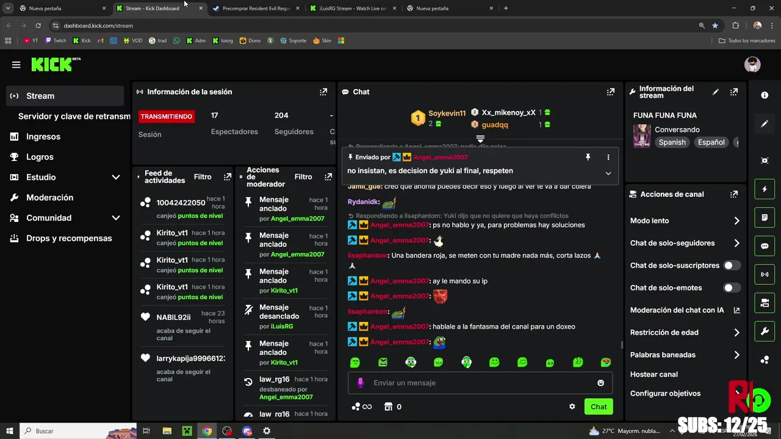The image size is (781, 439).
Task: Open Servidor y clave de retransmisión
Action: [74, 116]
